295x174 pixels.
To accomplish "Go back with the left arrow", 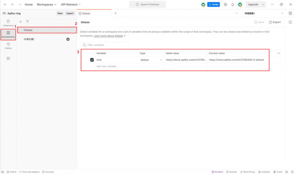I will pos(13,4).
